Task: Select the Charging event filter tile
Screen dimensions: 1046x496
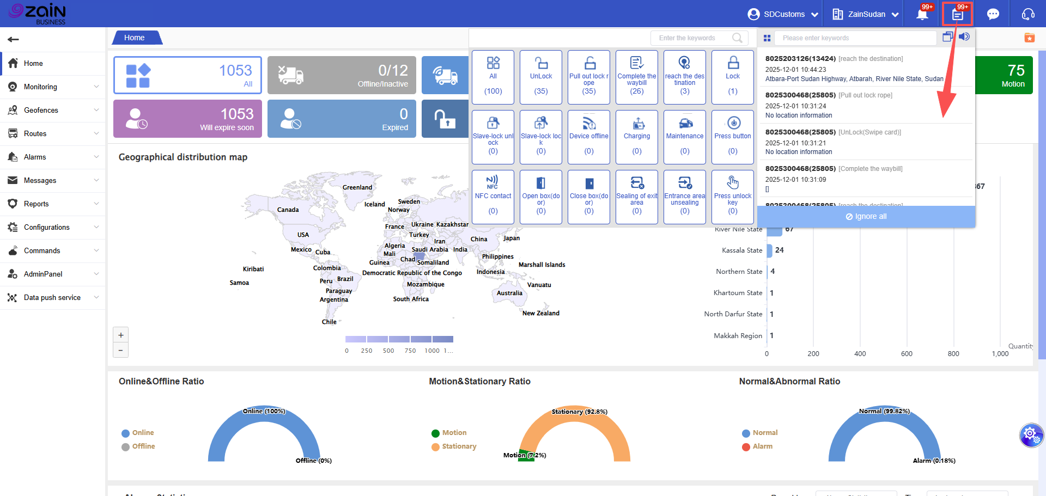Action: (x=636, y=137)
